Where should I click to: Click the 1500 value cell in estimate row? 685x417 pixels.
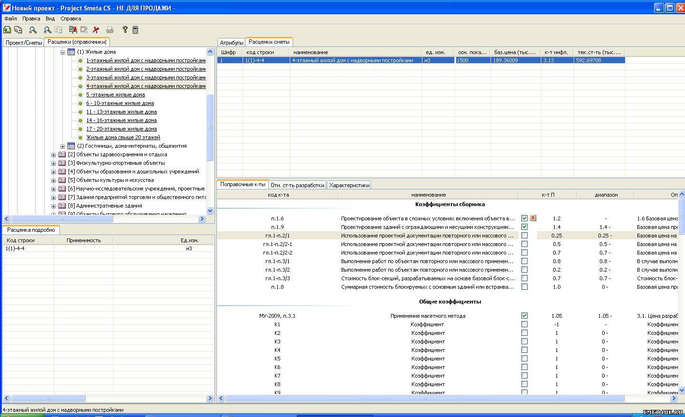point(472,60)
